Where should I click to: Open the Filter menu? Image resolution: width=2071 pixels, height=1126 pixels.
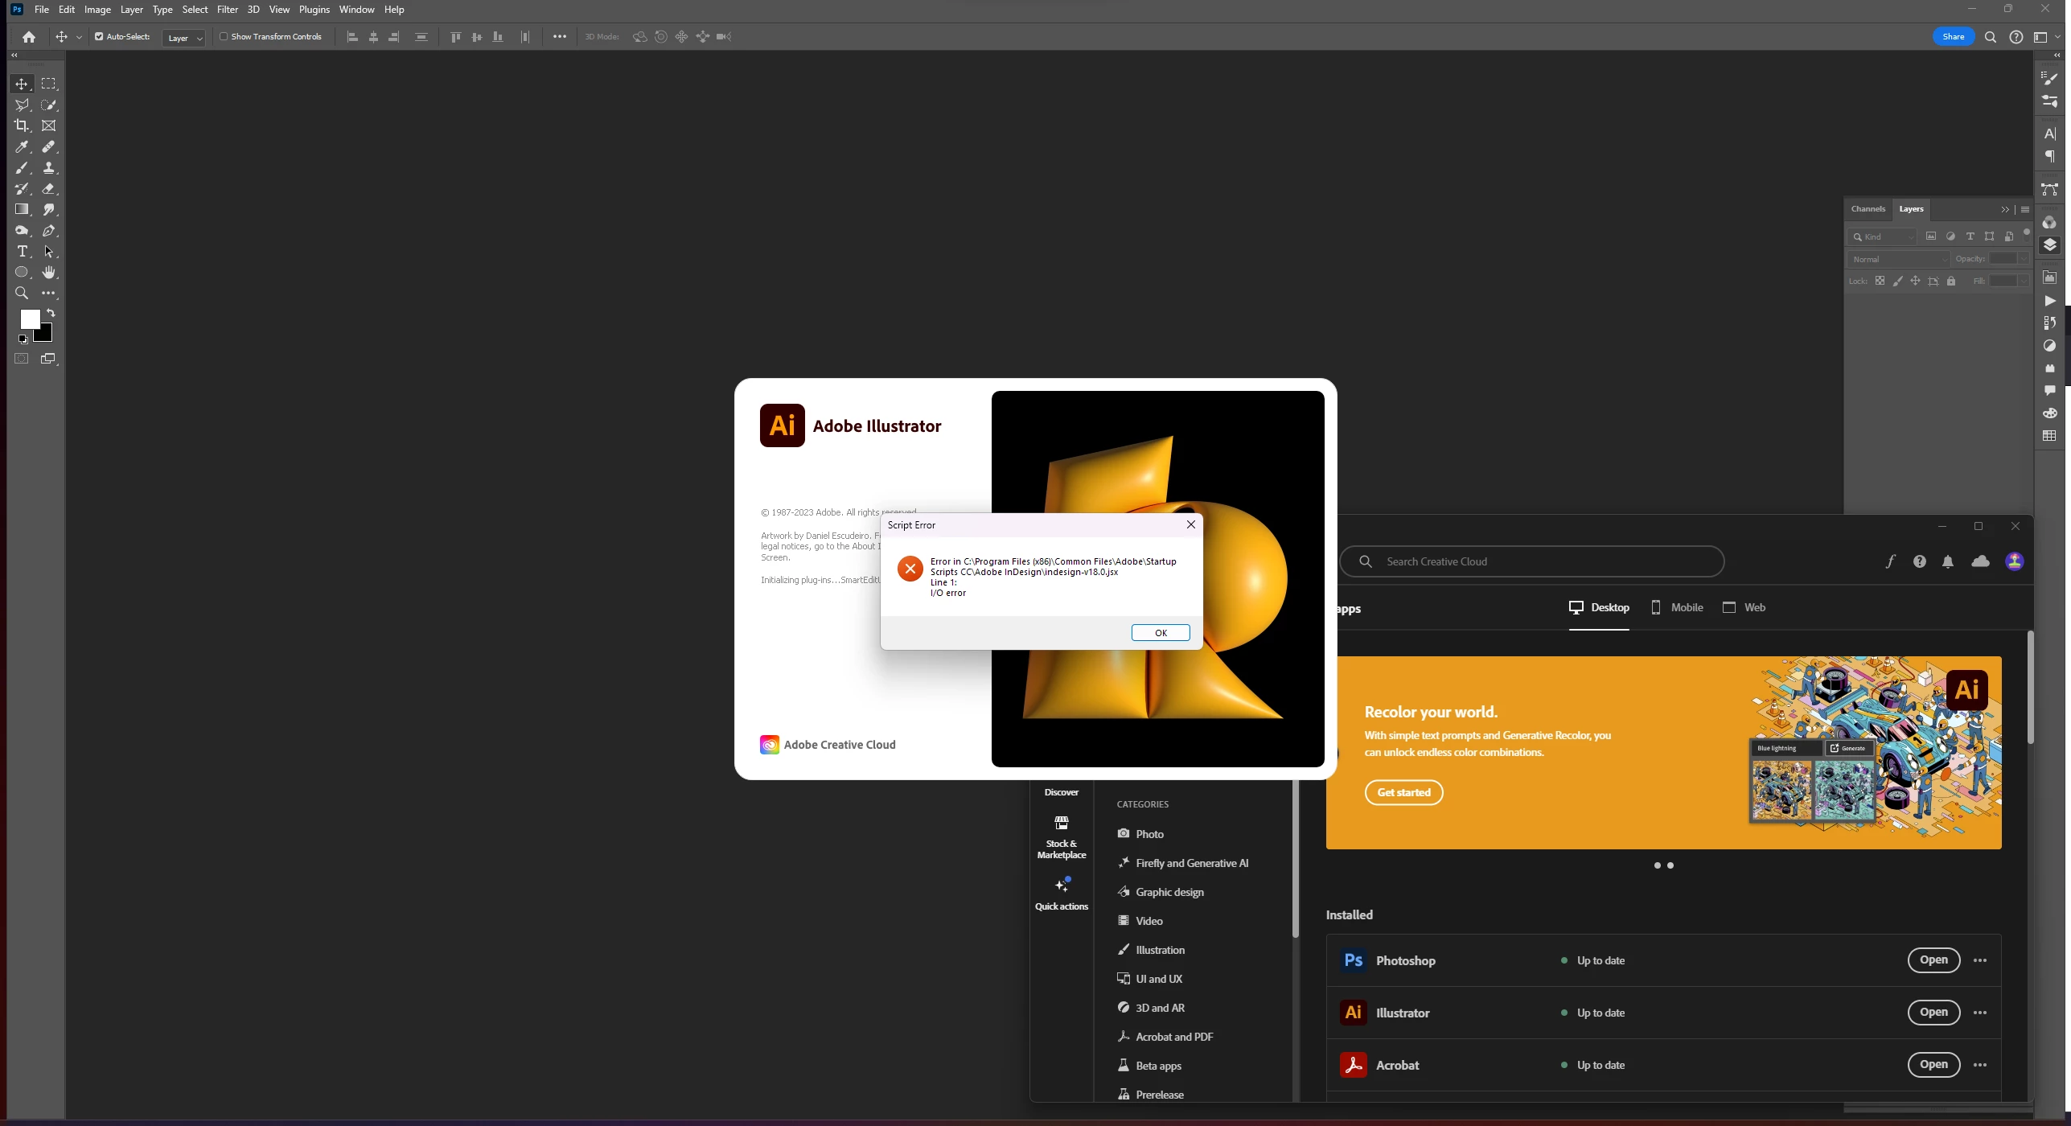tap(227, 10)
